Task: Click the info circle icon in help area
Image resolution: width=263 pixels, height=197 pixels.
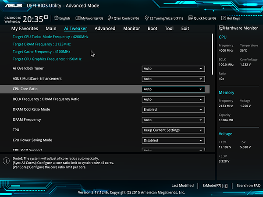Action: (6, 161)
